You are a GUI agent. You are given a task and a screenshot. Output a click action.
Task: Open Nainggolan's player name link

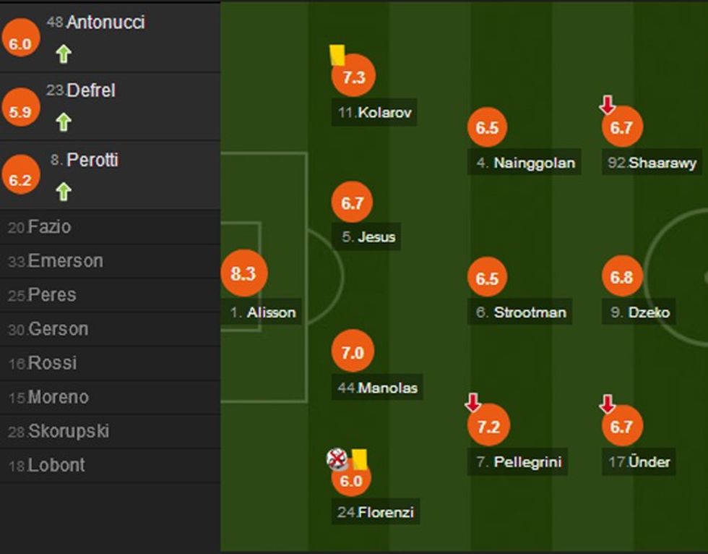click(x=534, y=163)
